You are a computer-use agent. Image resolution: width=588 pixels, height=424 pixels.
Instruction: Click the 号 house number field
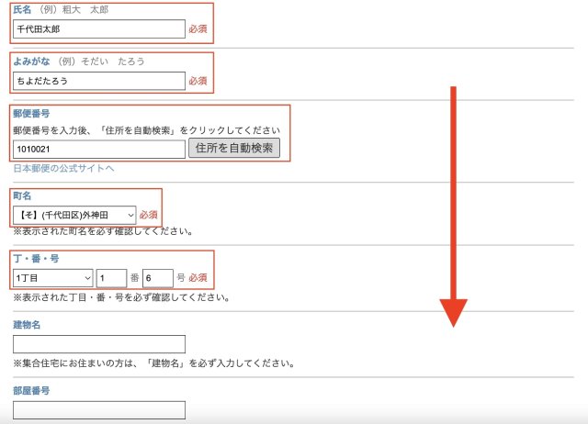click(x=158, y=278)
